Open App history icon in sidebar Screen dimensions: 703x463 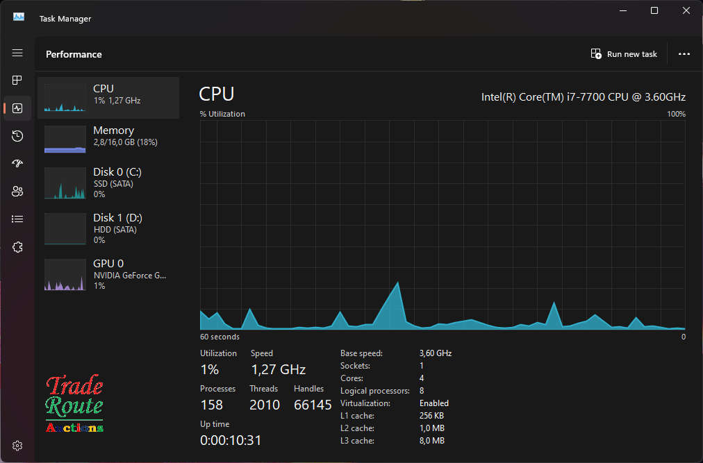[x=17, y=136]
